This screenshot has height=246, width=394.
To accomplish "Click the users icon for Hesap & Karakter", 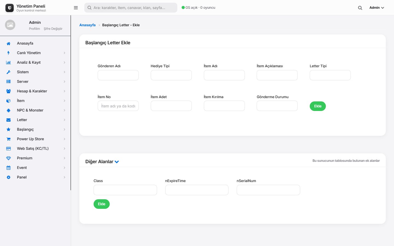I will pyautogui.click(x=8, y=91).
